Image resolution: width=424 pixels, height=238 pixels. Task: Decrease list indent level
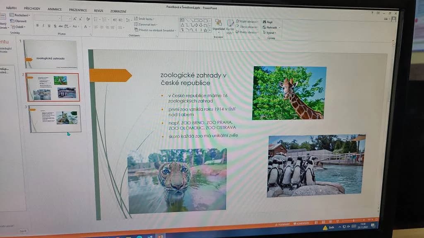[115, 20]
